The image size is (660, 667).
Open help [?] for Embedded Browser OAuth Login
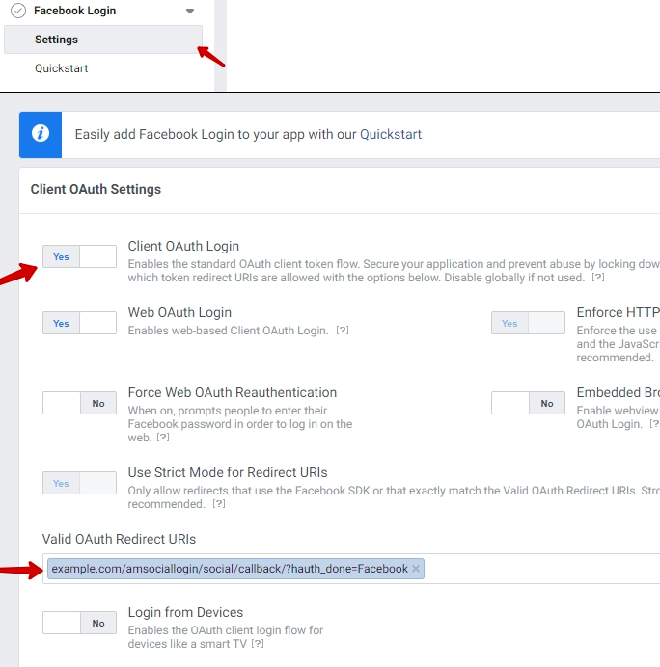click(654, 424)
